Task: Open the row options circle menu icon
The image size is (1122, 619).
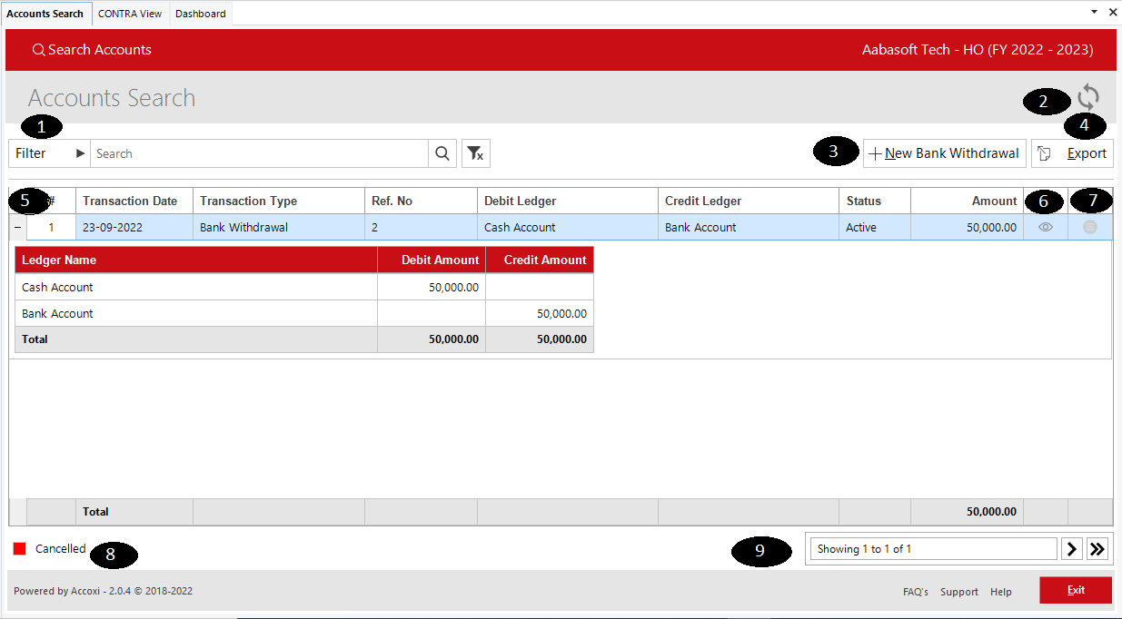Action: 1090,227
